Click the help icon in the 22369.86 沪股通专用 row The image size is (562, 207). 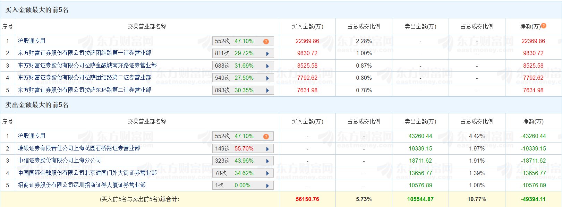point(266,41)
